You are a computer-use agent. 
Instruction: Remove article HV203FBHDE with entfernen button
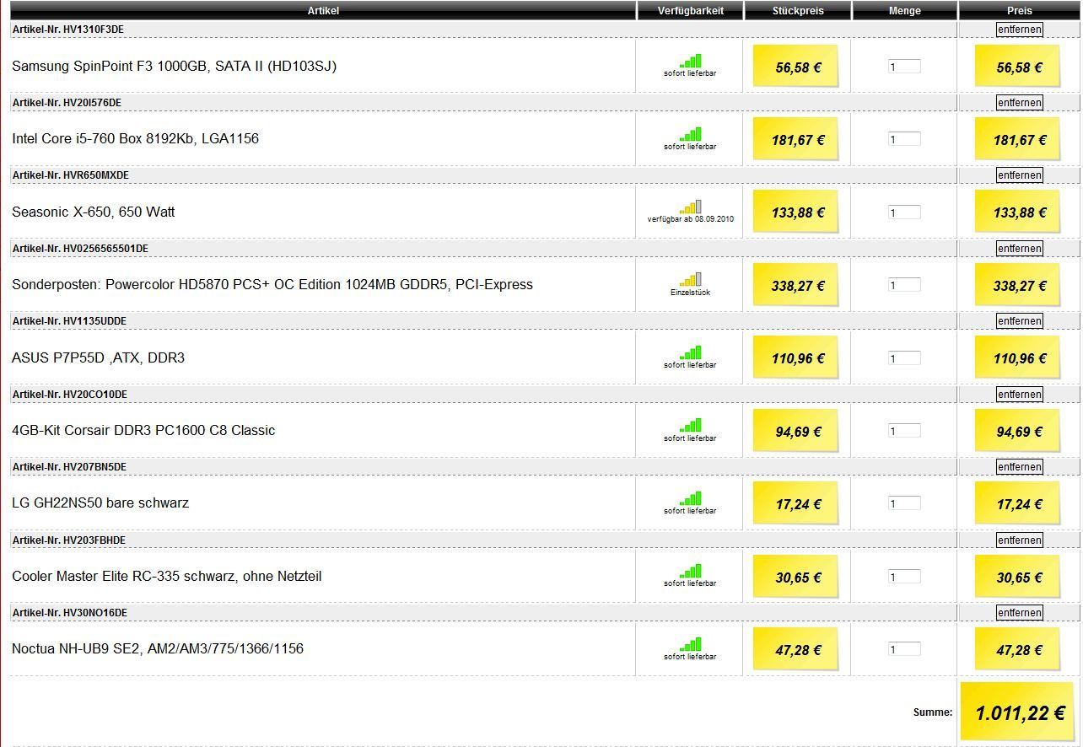tap(1019, 540)
